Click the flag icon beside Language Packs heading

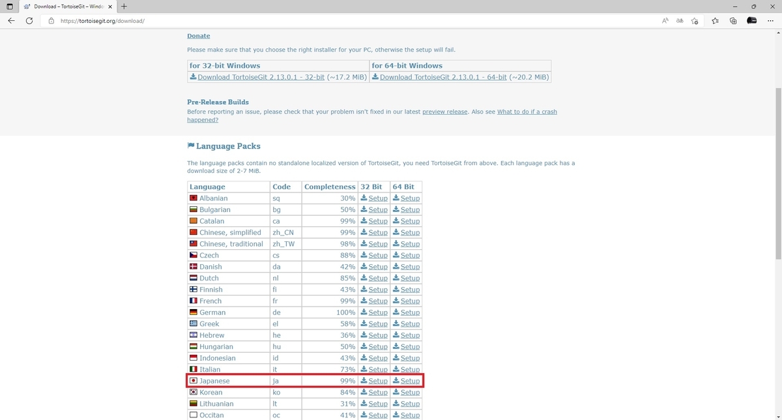click(190, 146)
